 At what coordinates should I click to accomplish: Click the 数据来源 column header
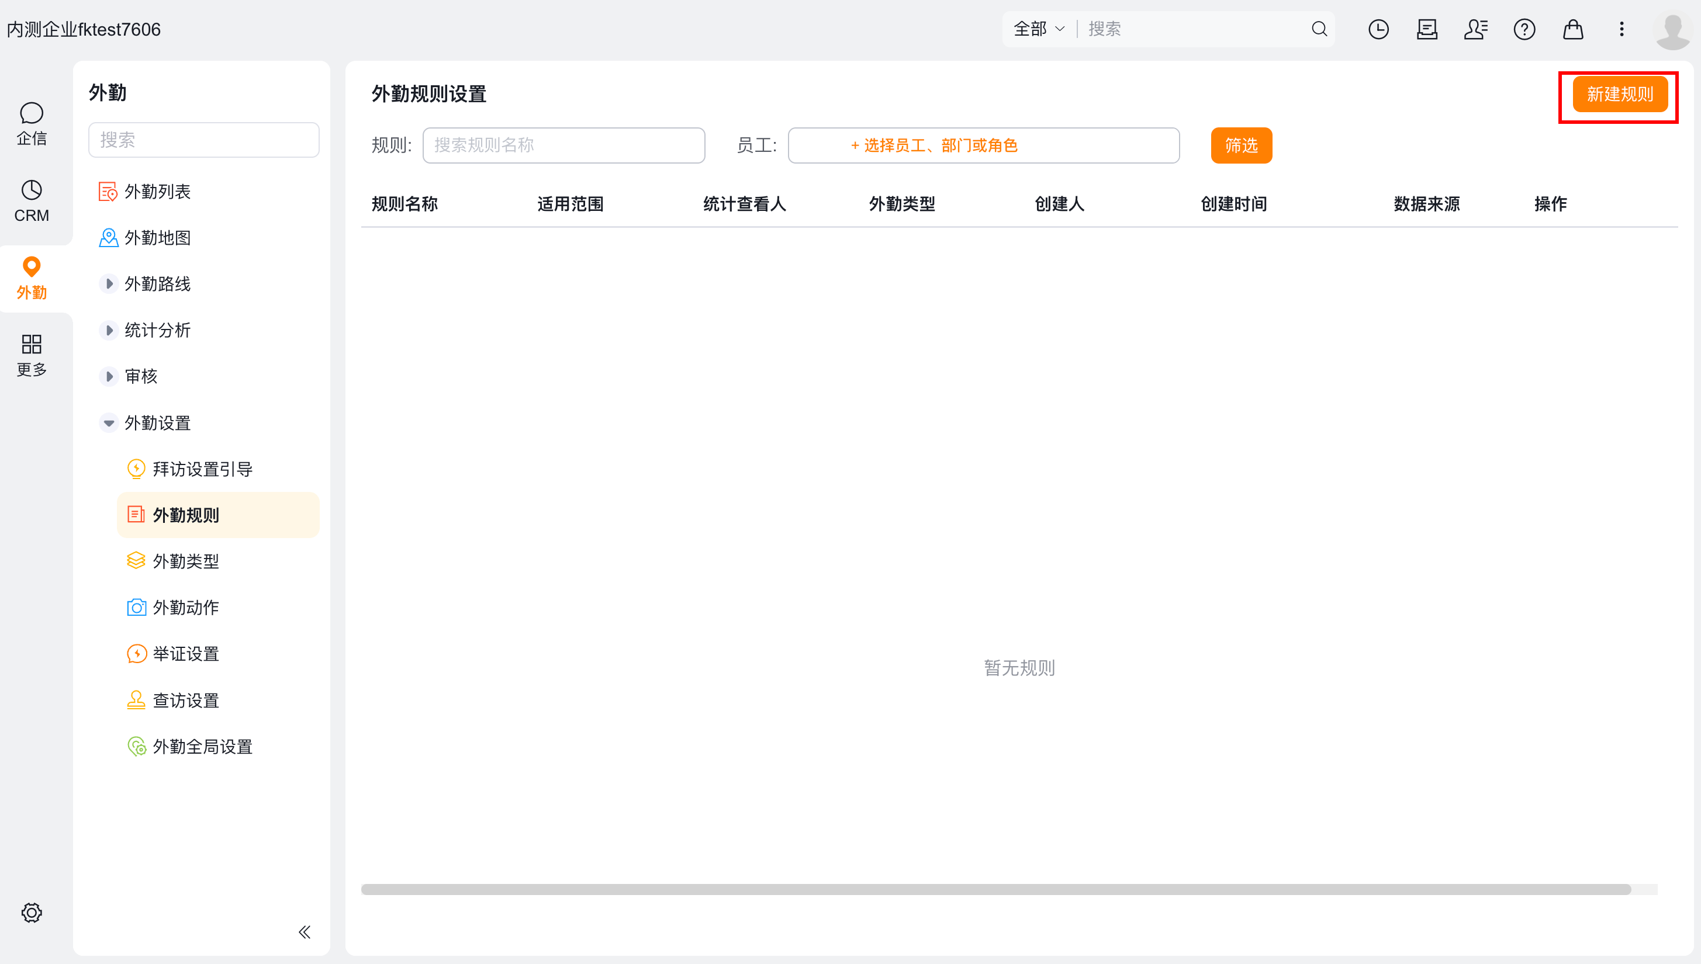point(1426,204)
